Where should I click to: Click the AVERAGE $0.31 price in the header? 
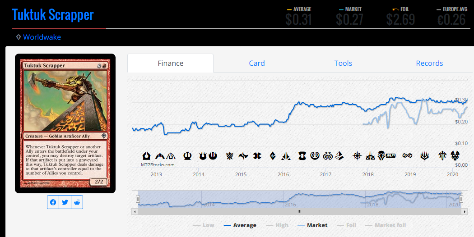[x=299, y=17]
